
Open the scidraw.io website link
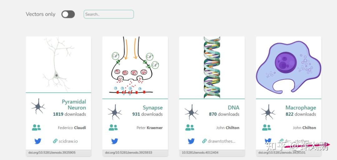click(65, 141)
